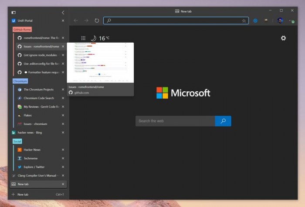Collapse the Chromium tab group label
Viewport: 305px width, 207px height.
[20, 81]
